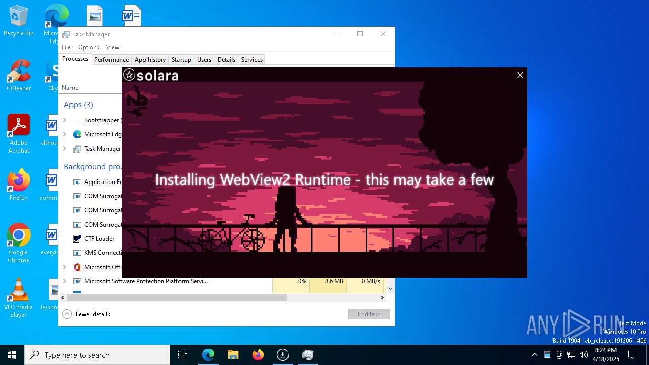
Task: Click the Microsoft Office icon in process list
Action: 77,267
